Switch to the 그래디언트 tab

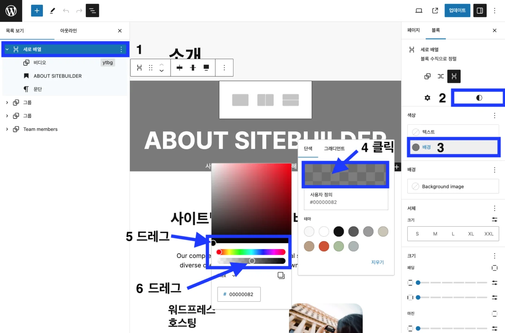pyautogui.click(x=334, y=148)
